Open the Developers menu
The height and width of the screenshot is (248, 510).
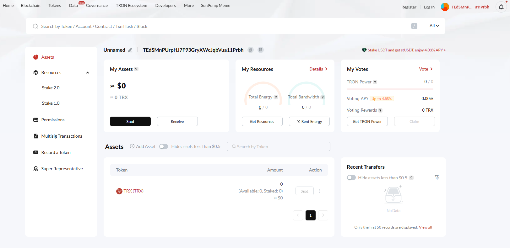pos(165,6)
